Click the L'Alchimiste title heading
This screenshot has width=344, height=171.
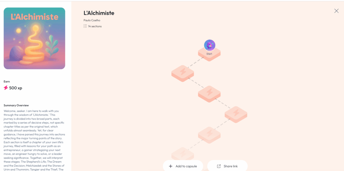tap(99, 13)
